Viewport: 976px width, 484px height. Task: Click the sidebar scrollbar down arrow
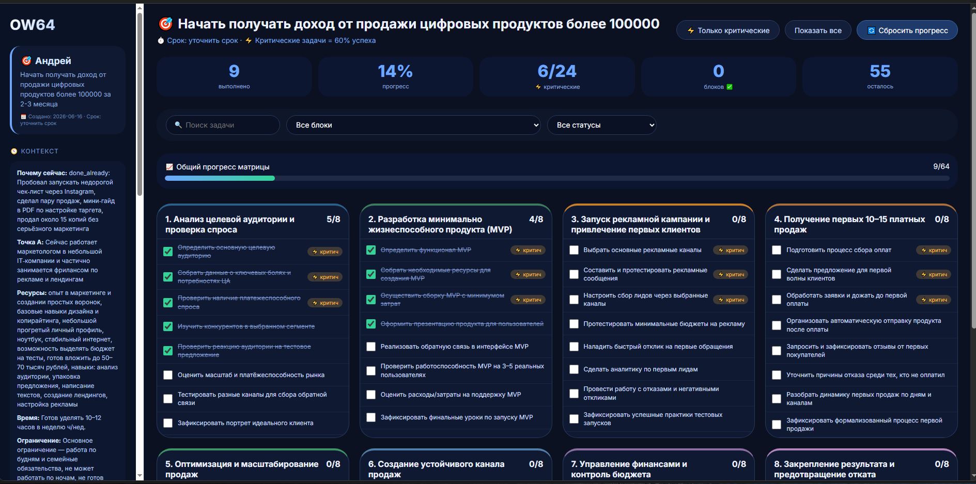pos(140,476)
